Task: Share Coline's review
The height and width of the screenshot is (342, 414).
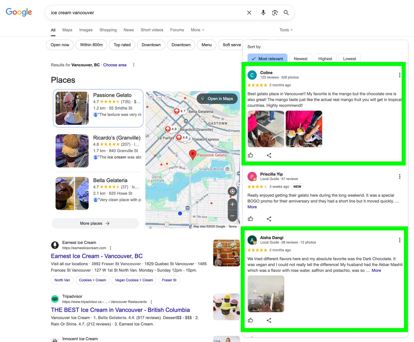Action: [269, 155]
